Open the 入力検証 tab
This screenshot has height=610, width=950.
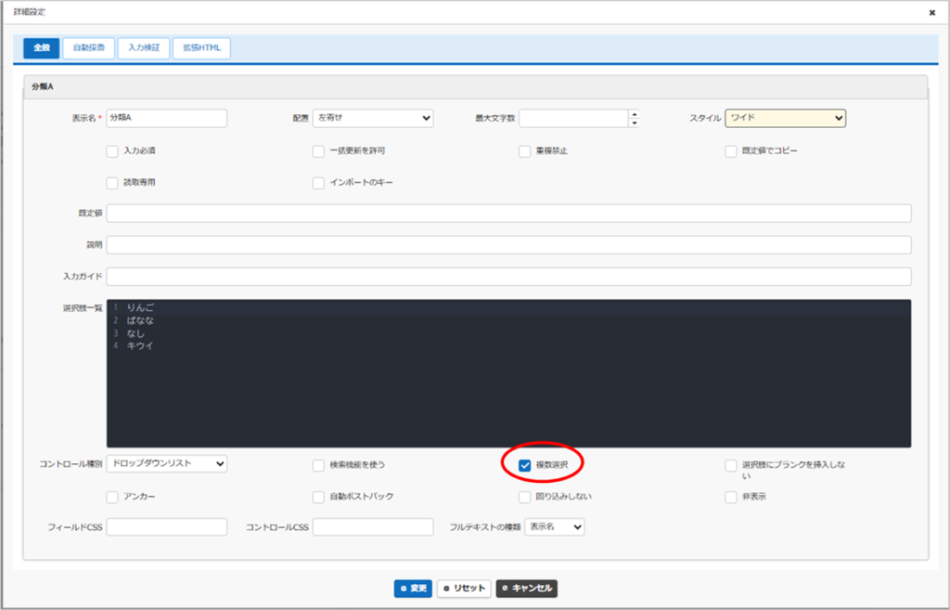tap(144, 47)
